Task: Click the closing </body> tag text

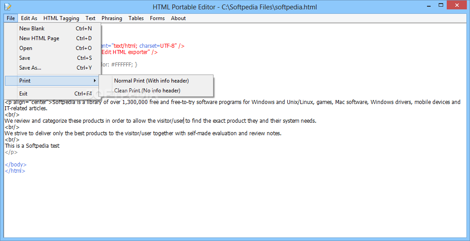Action: click(x=16, y=164)
